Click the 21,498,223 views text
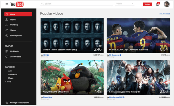The height and width of the screenshot is (106, 174). pos(164,97)
